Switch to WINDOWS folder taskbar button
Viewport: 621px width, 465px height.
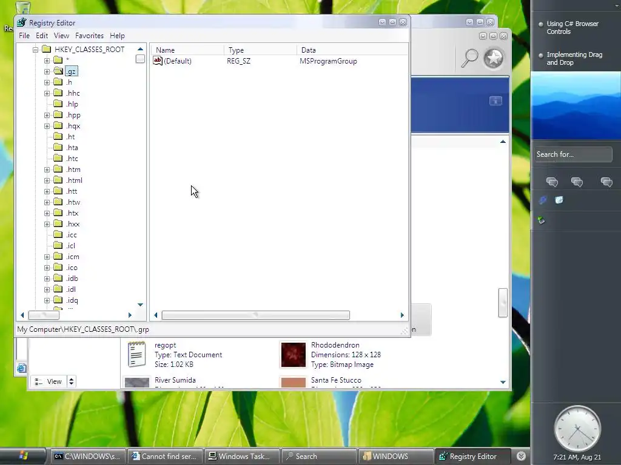click(x=396, y=457)
